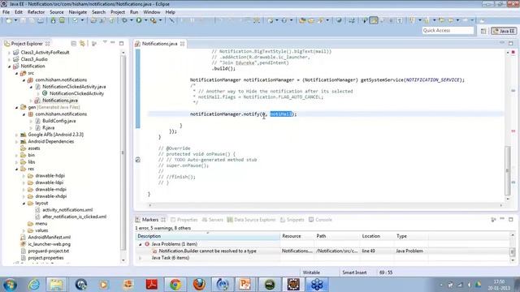The width and height of the screenshot is (520, 292).
Task: Select BuildConfig.java in gen package
Action: [x=58, y=121]
